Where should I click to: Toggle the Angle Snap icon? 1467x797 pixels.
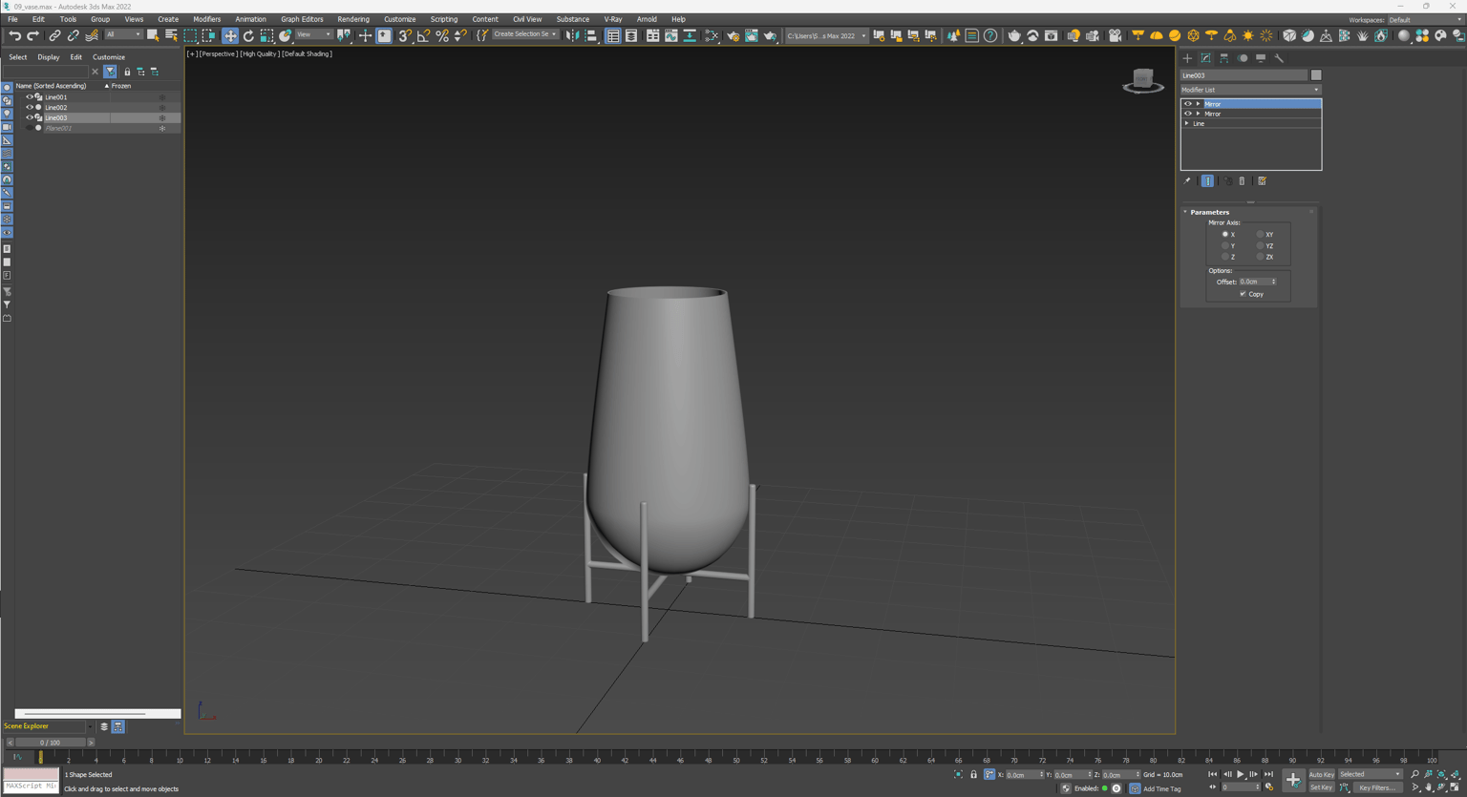423,35
